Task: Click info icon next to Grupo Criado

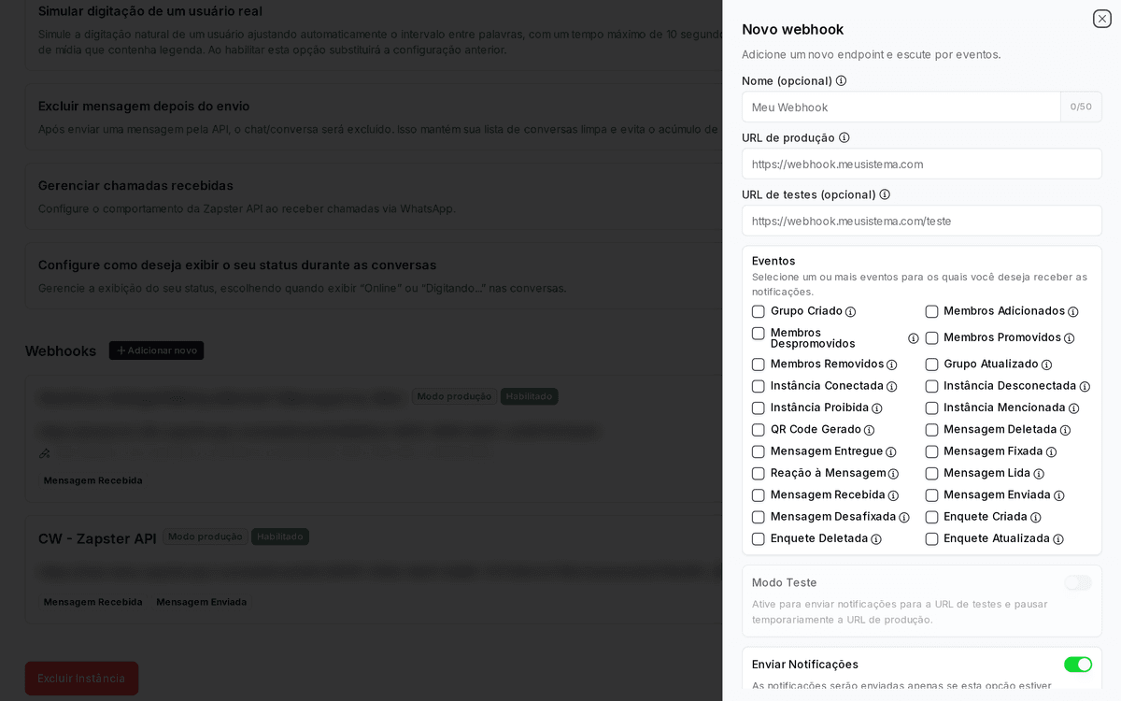Action: click(x=851, y=312)
